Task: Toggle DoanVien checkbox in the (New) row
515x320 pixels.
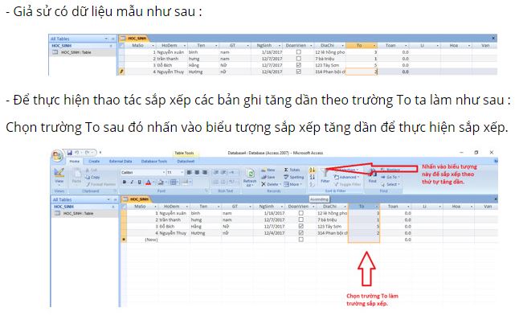Action: [x=300, y=240]
